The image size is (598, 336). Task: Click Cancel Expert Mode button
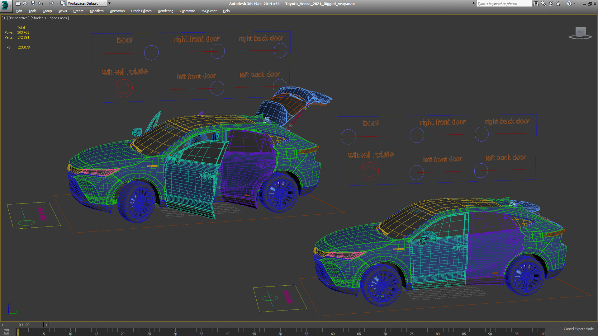(579, 329)
